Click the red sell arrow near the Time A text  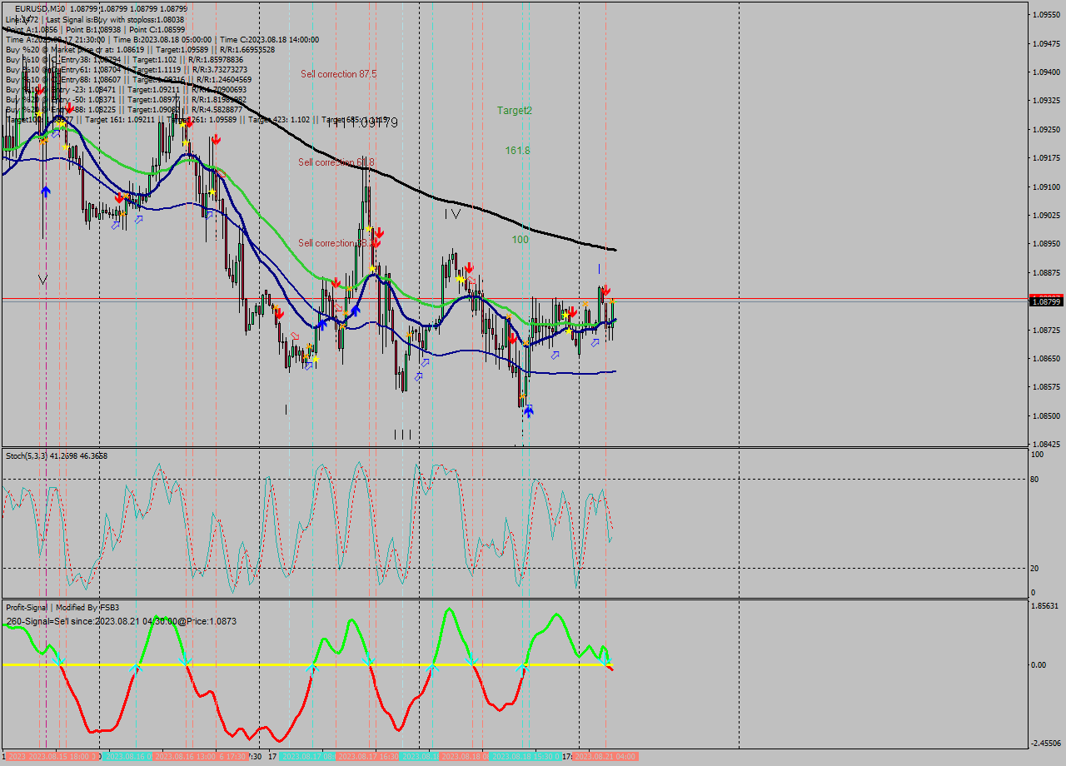click(x=40, y=89)
